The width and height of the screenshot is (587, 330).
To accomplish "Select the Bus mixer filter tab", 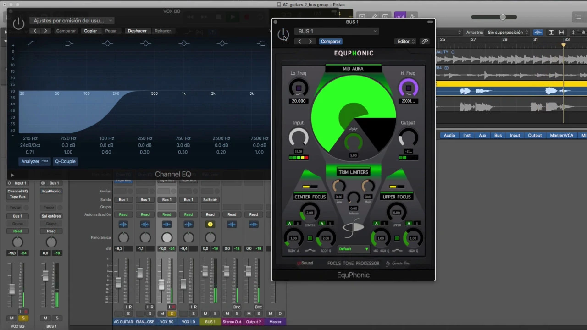I will coord(498,136).
